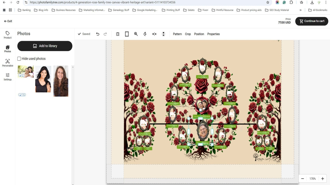
Task: Open the Product side panel
Action: (8, 35)
